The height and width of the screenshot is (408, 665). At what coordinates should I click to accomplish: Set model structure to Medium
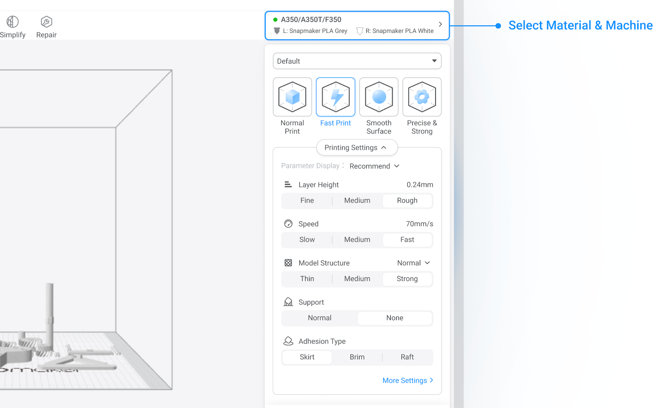pyautogui.click(x=357, y=279)
